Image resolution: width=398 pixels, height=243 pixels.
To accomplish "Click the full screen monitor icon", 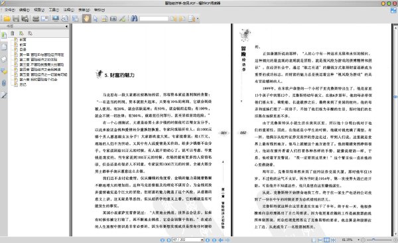I will pyautogui.click(x=56, y=19).
